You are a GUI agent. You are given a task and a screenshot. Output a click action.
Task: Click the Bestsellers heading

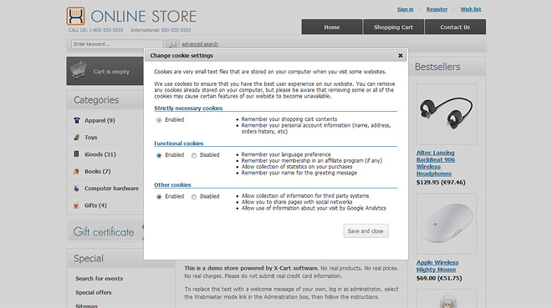coord(437,67)
